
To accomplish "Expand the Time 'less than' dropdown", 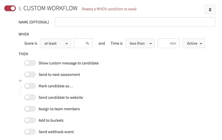I will point(140,43).
